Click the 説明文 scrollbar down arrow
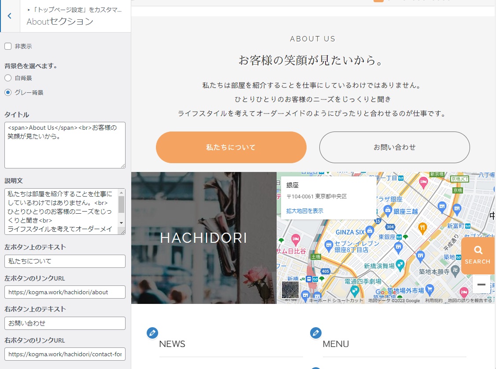 pos(122,223)
